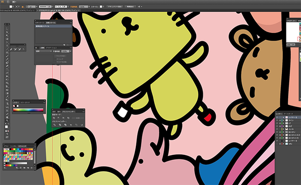The height and width of the screenshot is (185, 301).
Task: Click the Navigator preview thumbnail
Action: point(293,32)
